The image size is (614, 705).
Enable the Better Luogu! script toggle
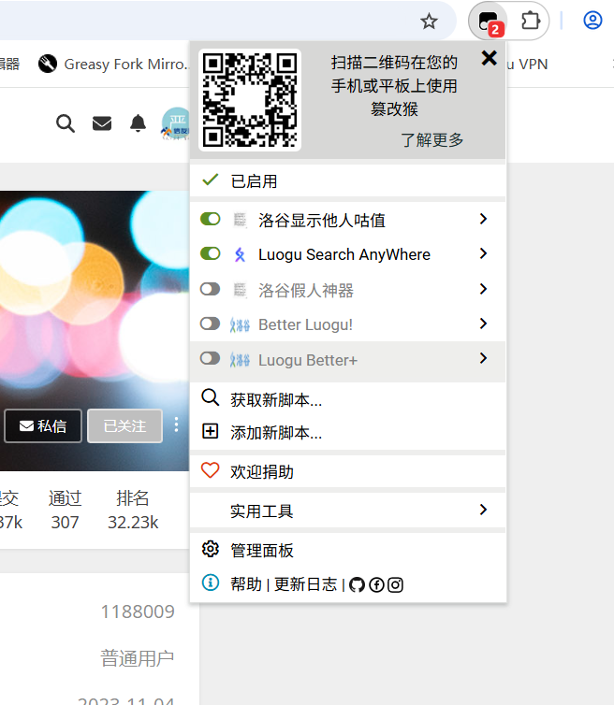pyautogui.click(x=211, y=324)
